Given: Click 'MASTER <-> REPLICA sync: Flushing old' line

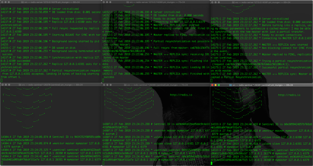Looking at the screenshot, I should [x=156, y=62].
